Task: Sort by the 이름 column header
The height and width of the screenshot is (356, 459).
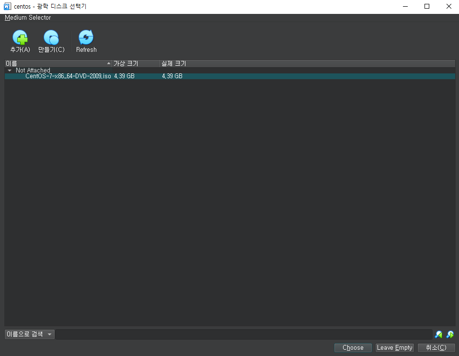Action: (58, 63)
